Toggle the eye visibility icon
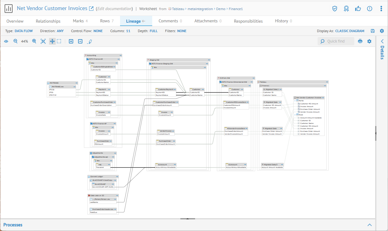388x231 pixels. [6, 41]
